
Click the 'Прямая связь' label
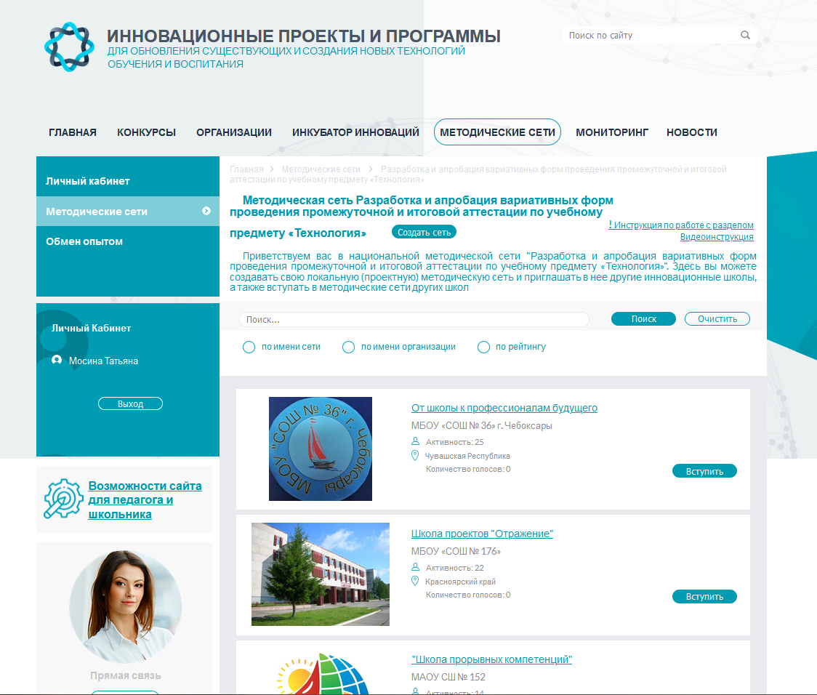[x=126, y=675]
